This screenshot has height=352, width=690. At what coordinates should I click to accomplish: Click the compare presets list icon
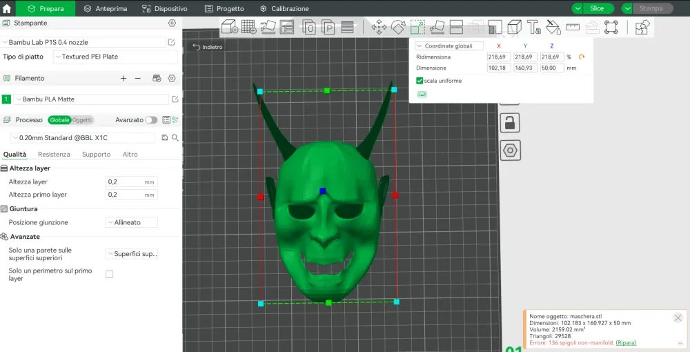coord(166,119)
